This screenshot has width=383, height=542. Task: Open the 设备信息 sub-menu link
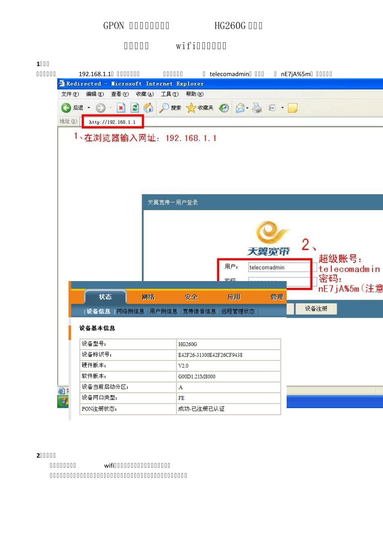point(98,311)
